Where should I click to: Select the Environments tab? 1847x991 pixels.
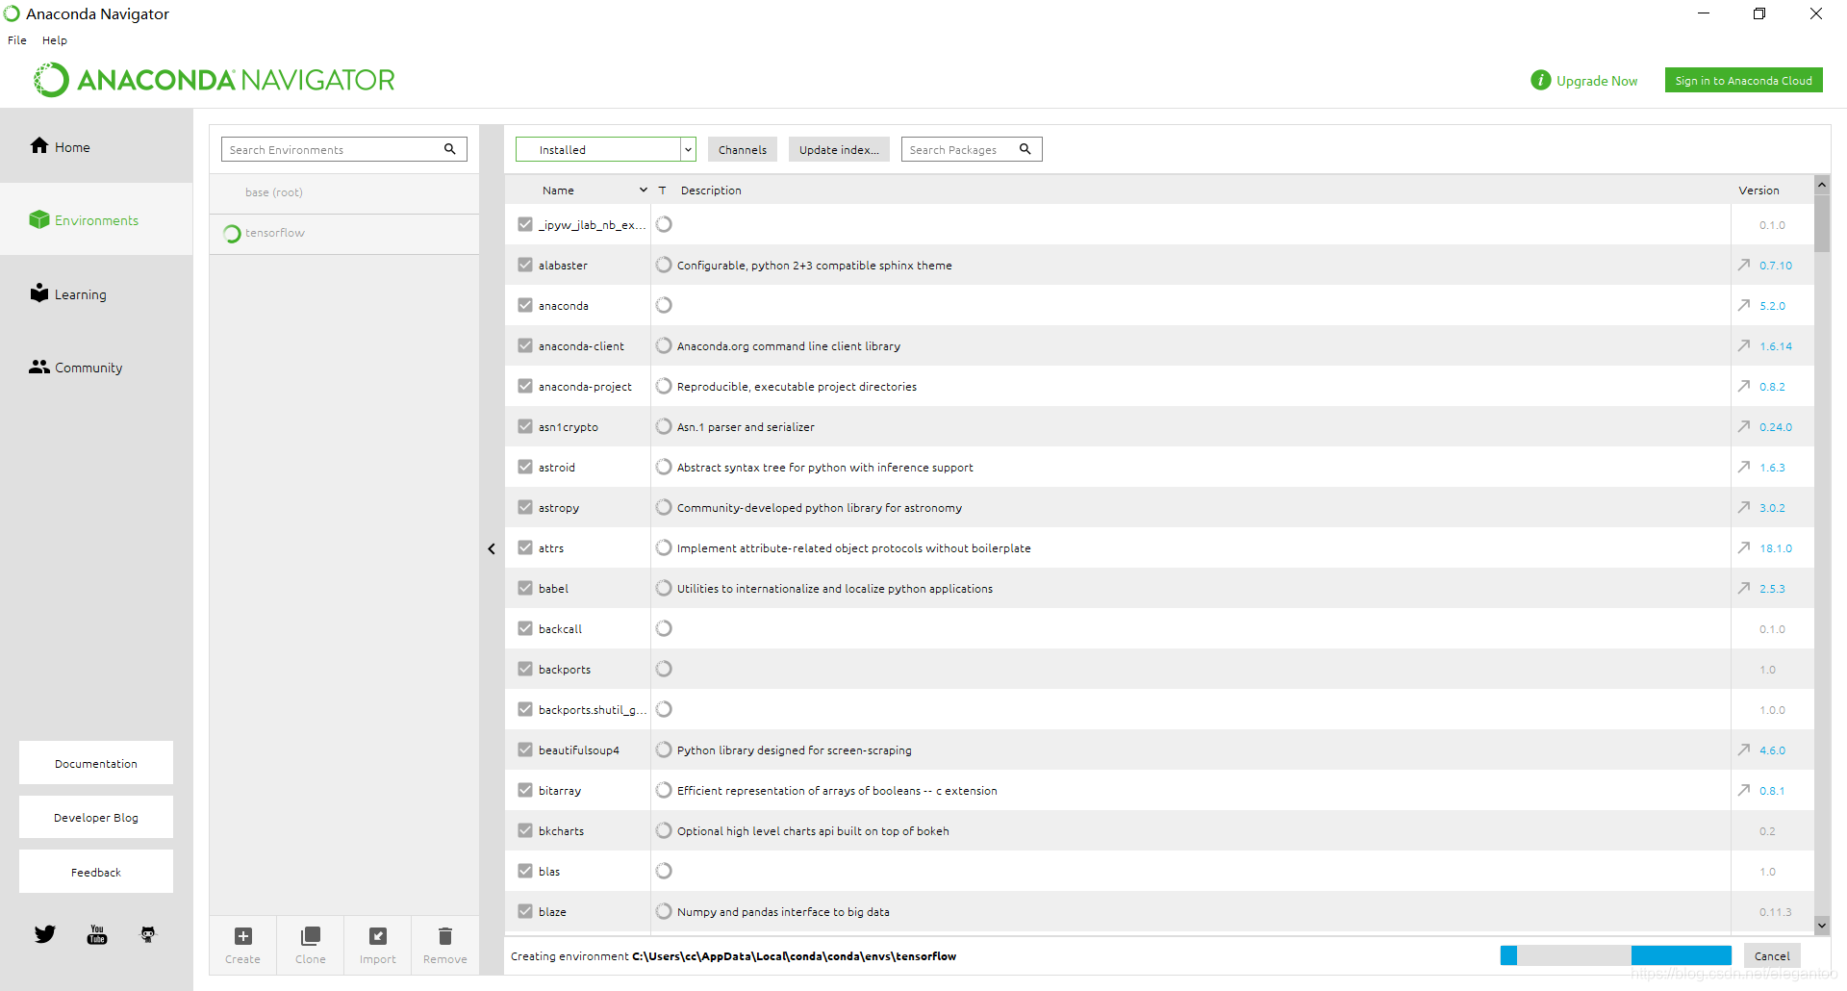[x=96, y=220]
